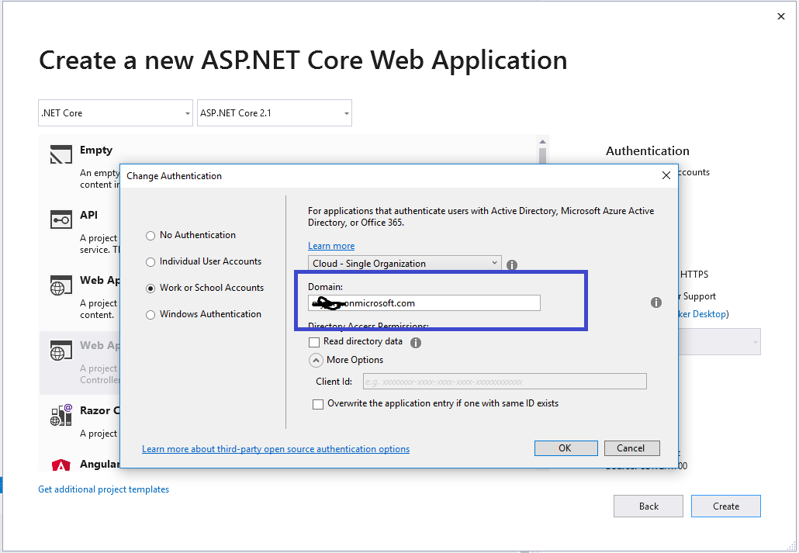This screenshot has width=799, height=553.
Task: Click the Authentication heading in right panel
Action: click(x=647, y=151)
